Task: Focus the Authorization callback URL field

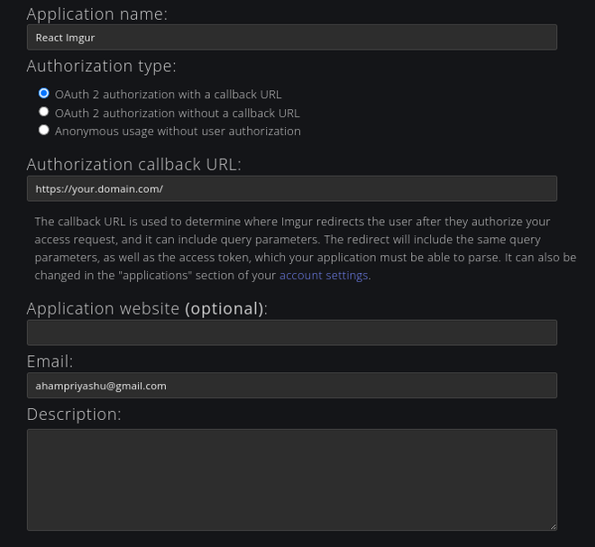Action: [x=291, y=188]
